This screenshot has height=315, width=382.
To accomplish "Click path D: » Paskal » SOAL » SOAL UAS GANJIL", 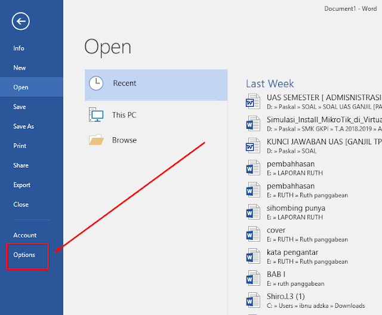I will click(324, 107).
